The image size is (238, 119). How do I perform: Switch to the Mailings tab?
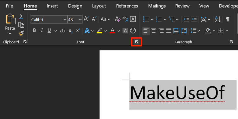point(157,6)
